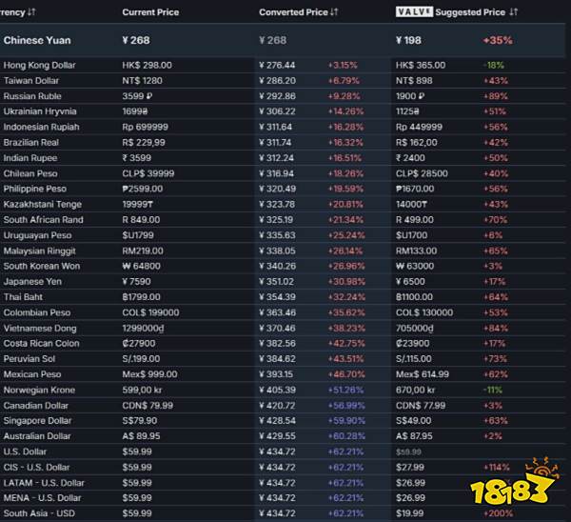Image resolution: width=571 pixels, height=522 pixels.
Task: Select Costa Rican Colon row label
Action: tap(41, 343)
